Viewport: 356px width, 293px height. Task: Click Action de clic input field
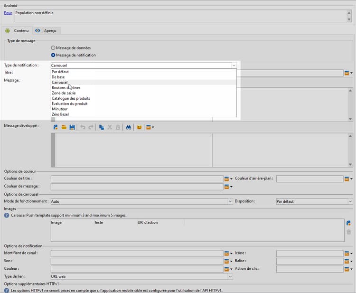click(309, 269)
